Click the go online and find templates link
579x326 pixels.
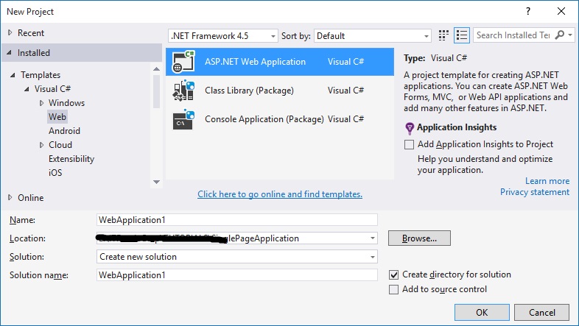point(280,194)
